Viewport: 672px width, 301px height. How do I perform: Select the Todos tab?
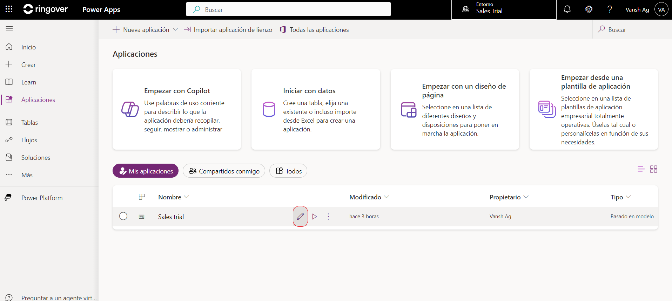[x=288, y=171]
